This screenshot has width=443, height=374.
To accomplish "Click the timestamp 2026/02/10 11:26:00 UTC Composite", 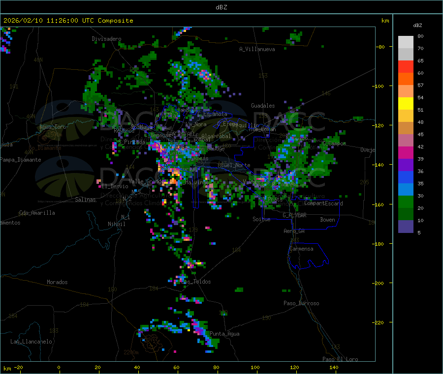I will click(68, 21).
